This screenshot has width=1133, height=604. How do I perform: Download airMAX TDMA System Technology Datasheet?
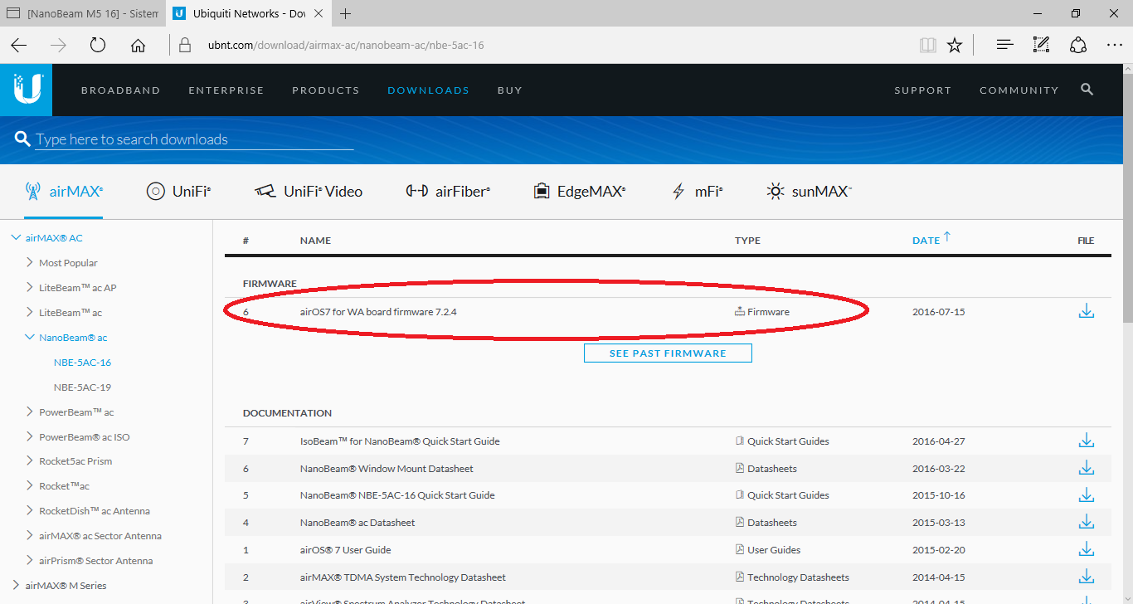1087,577
